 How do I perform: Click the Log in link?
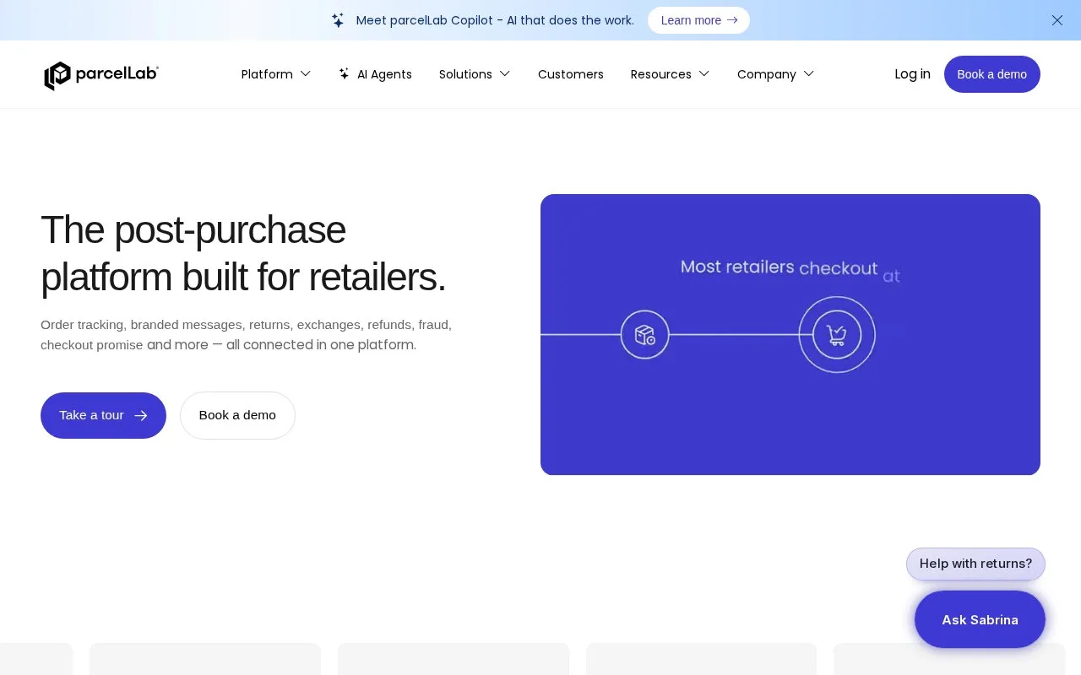913,74
